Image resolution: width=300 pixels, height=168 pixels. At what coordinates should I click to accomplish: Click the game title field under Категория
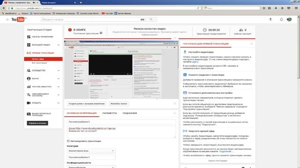(x=91, y=157)
